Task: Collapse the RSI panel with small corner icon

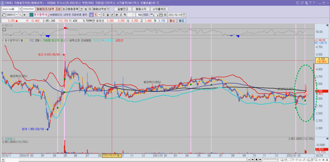Action: (x=327, y=25)
